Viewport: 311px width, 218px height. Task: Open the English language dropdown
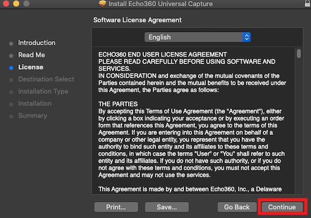click(x=197, y=37)
